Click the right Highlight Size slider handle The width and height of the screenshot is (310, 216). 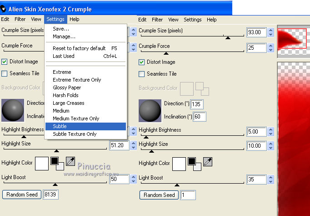(x=151, y=151)
